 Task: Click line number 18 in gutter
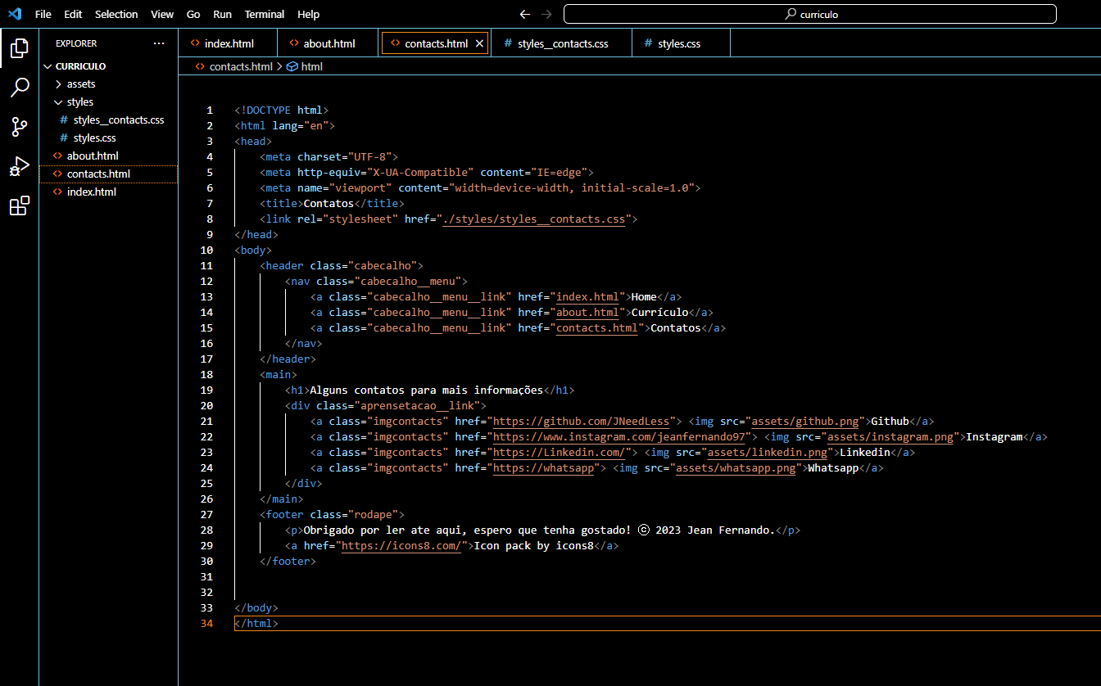click(x=206, y=375)
